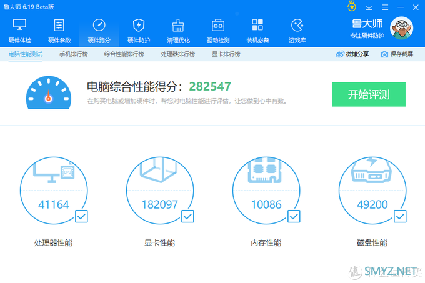
Task: Uncheck the 处理器性能 processor test checkbox
Action: (81, 216)
